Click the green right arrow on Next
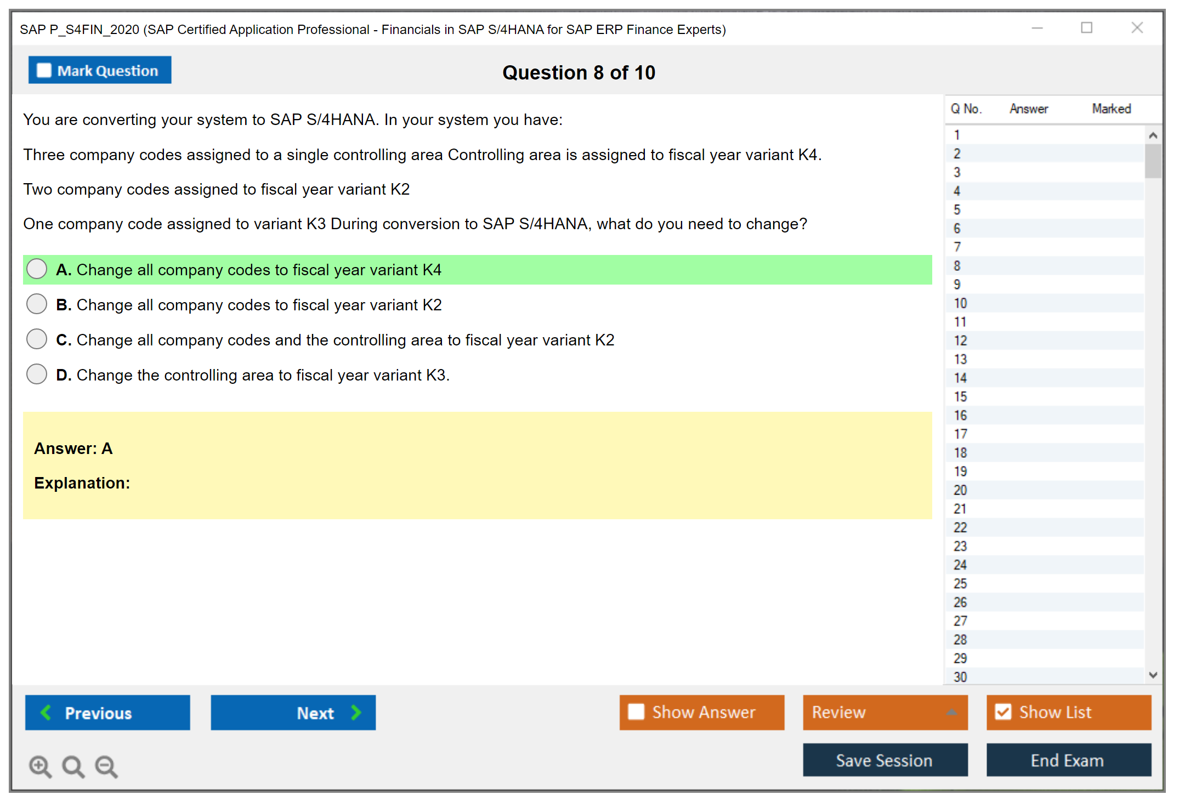This screenshot has width=1179, height=806. tap(356, 712)
